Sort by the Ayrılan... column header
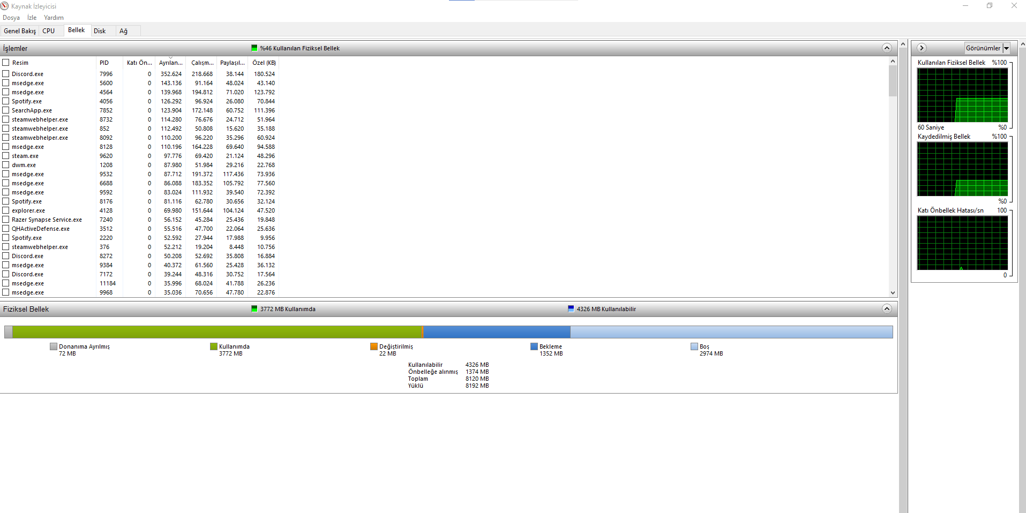 coord(170,63)
